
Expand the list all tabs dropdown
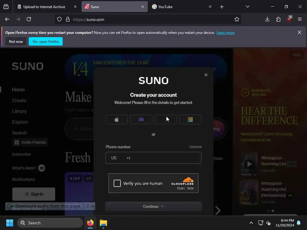click(247, 7)
